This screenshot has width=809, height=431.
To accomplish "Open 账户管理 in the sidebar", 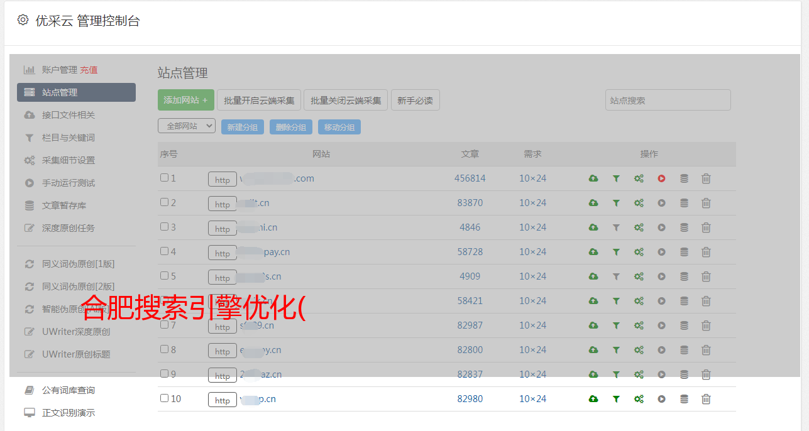I will point(60,70).
